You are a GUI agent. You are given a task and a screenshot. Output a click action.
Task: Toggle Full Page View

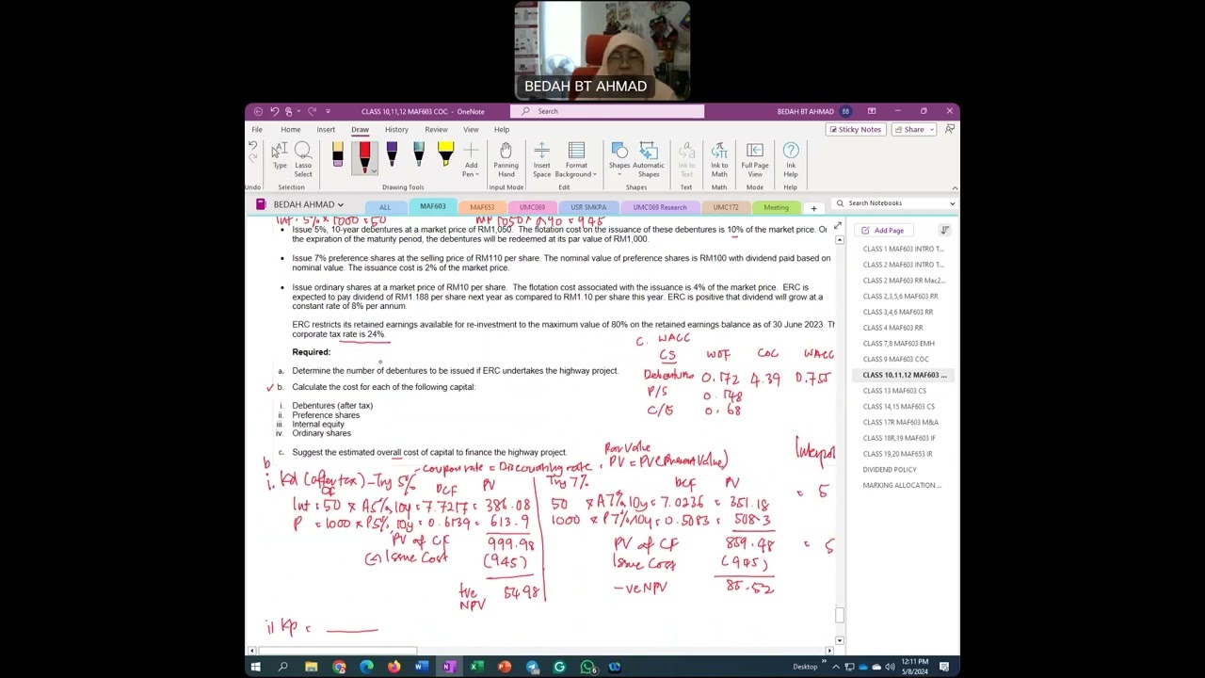point(755,160)
